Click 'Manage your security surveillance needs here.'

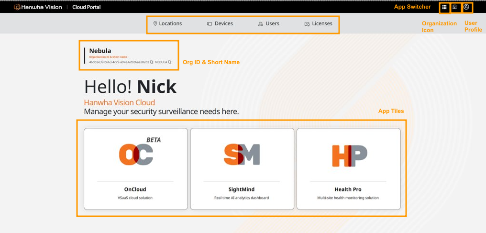(x=162, y=111)
